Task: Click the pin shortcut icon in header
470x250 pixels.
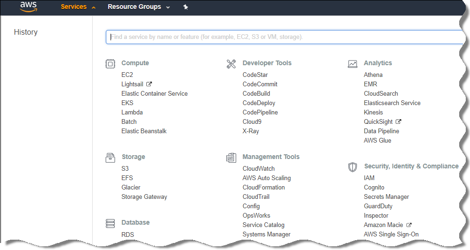Action: point(185,7)
